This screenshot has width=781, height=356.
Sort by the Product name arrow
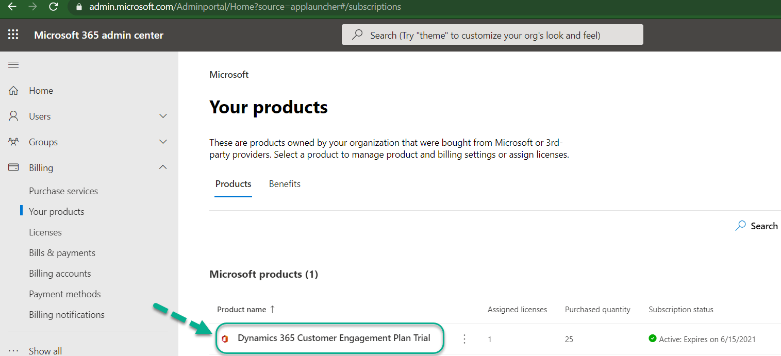273,309
